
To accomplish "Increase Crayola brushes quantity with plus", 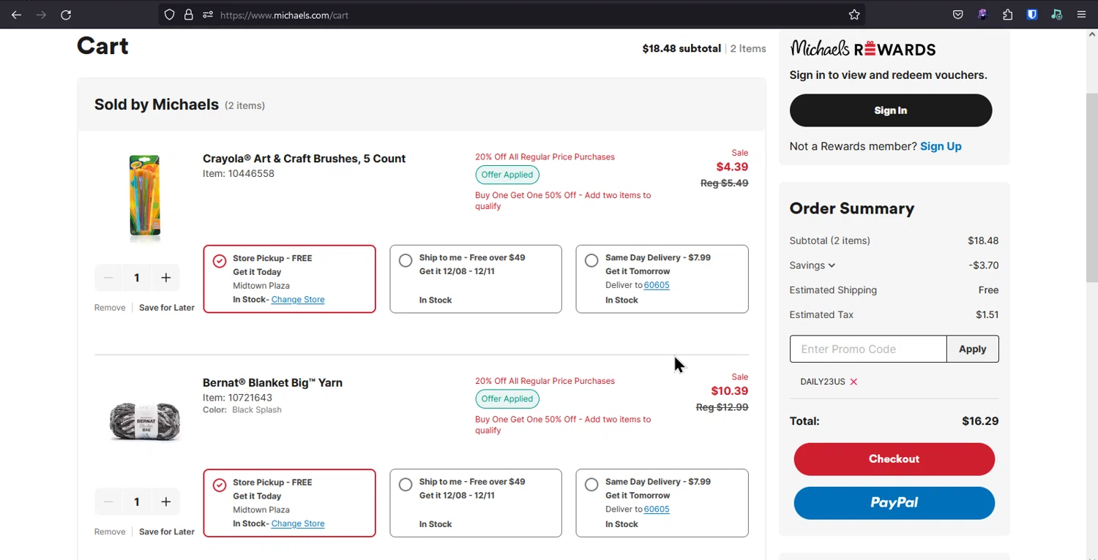I will 166,278.
